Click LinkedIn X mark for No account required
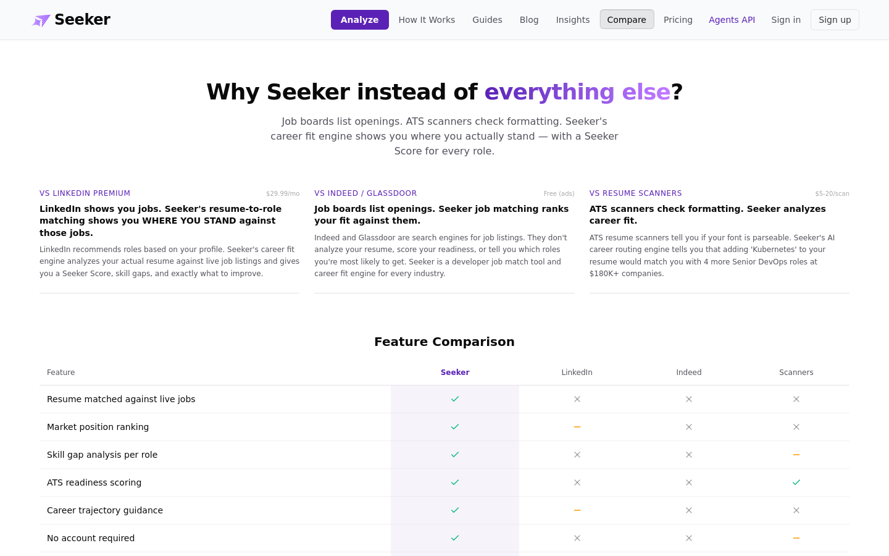 point(577,538)
